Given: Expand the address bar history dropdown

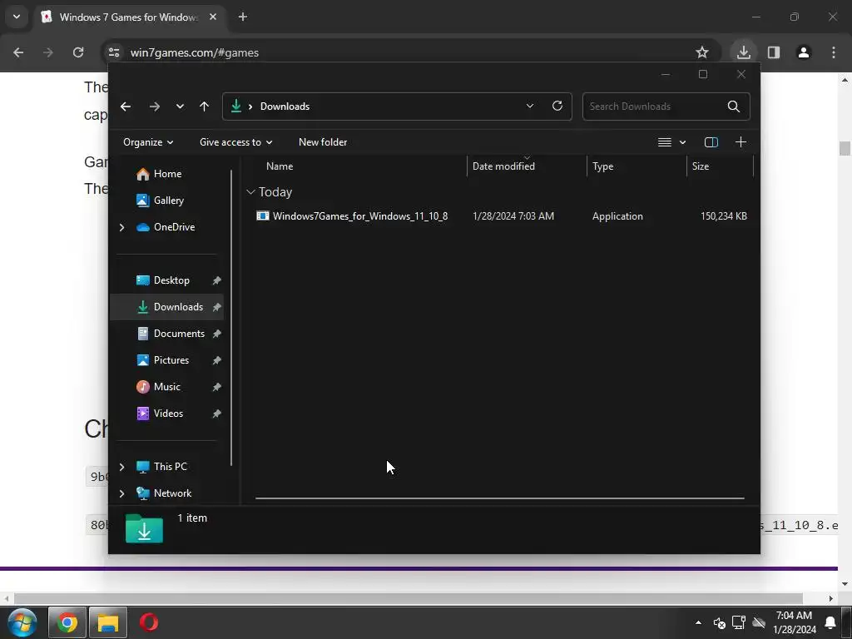Looking at the screenshot, I should coord(530,106).
